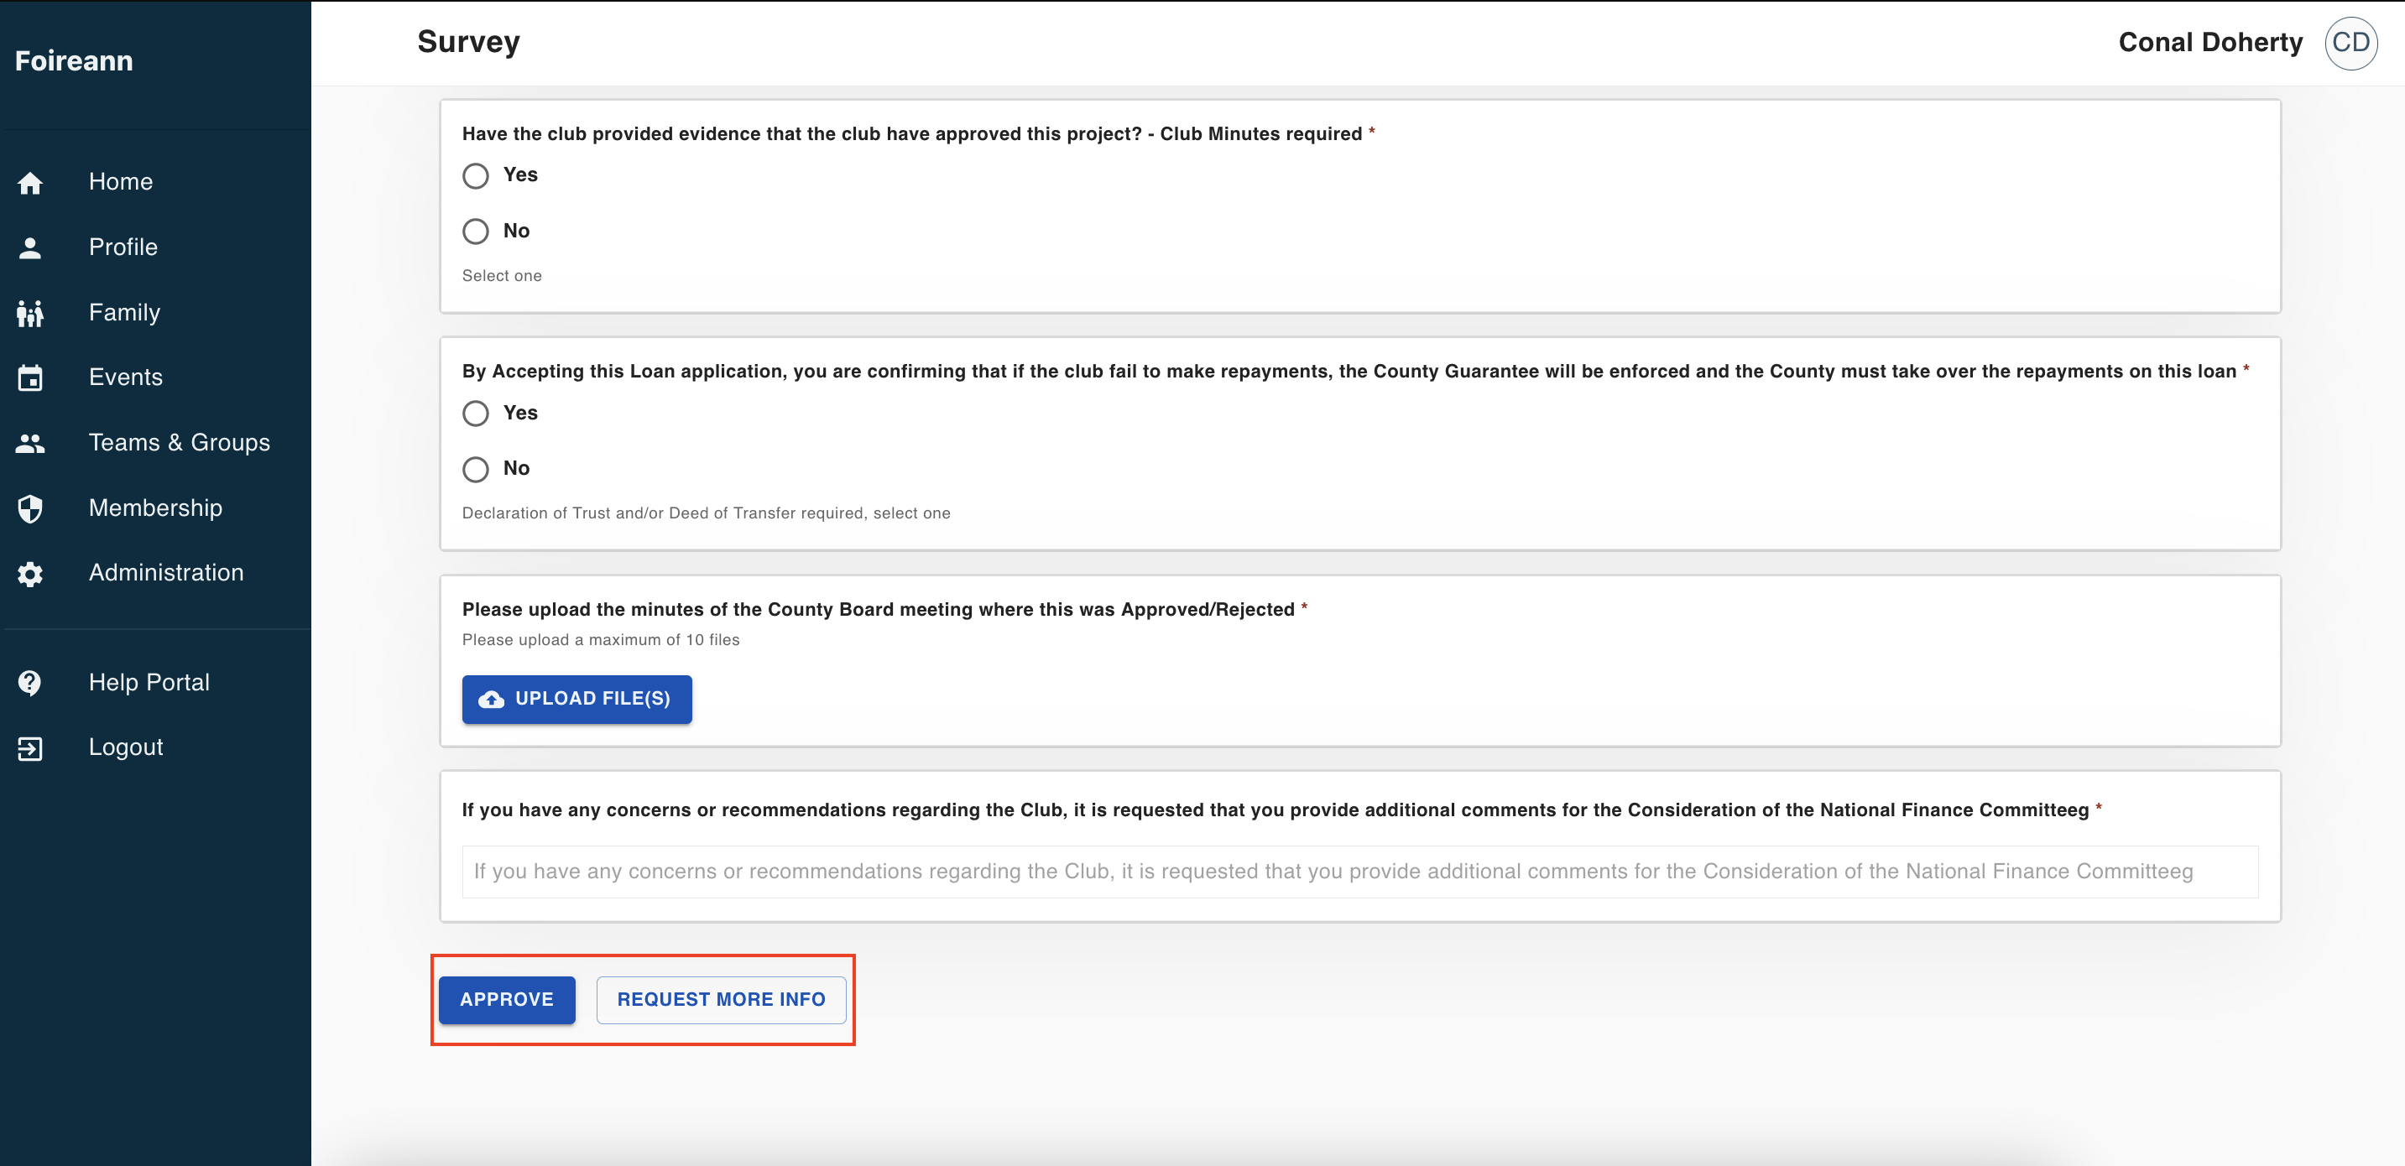Click the Survey page heading
This screenshot has width=2405, height=1166.
pos(469,42)
